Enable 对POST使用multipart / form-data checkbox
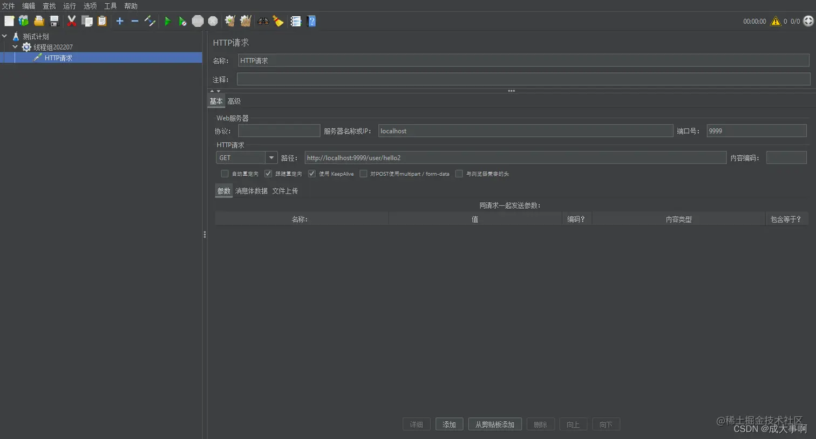This screenshot has width=816, height=439. pos(363,174)
